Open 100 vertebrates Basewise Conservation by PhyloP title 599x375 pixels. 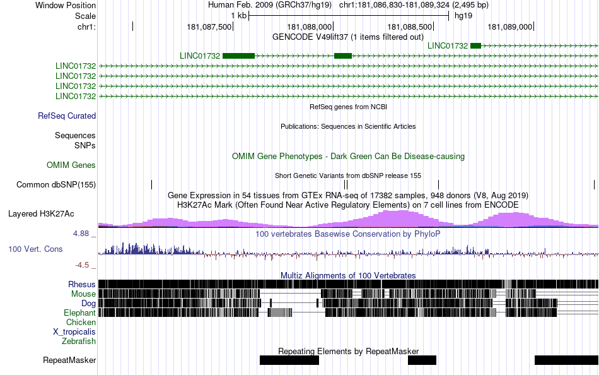pos(348,234)
